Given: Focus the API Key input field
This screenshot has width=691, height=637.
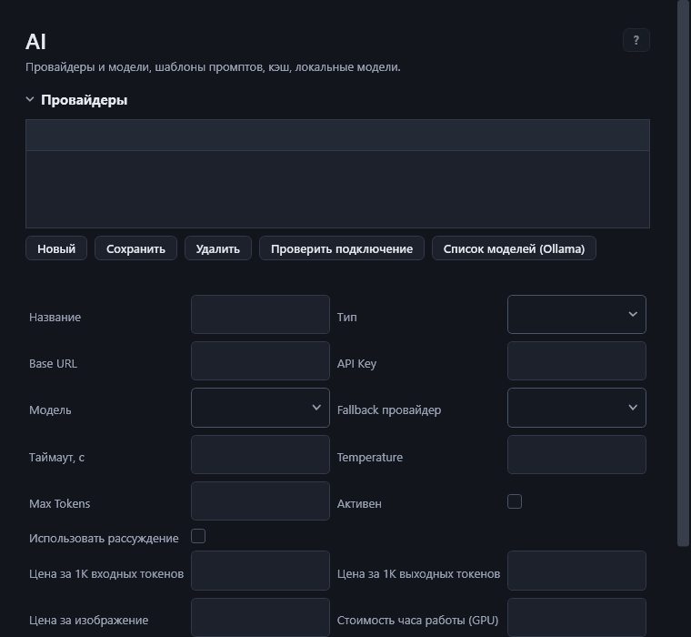Looking at the screenshot, I should pos(576,361).
